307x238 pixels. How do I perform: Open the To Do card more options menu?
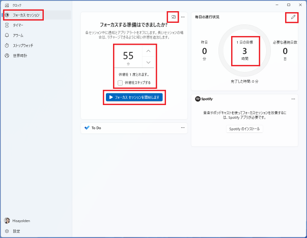(182, 128)
